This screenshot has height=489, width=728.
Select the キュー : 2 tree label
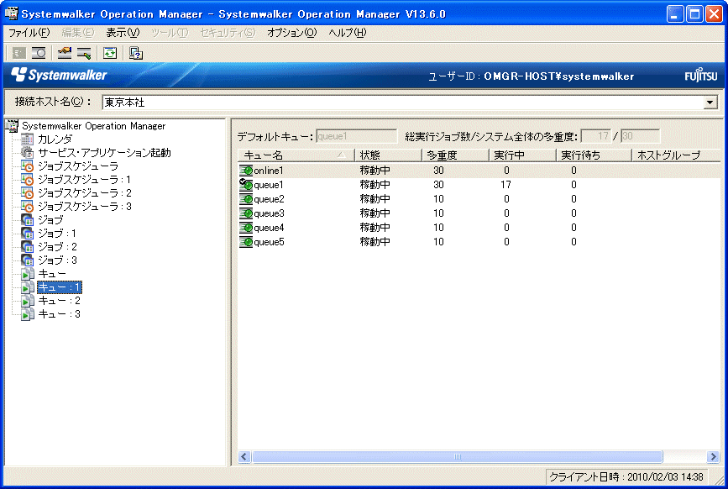(59, 301)
